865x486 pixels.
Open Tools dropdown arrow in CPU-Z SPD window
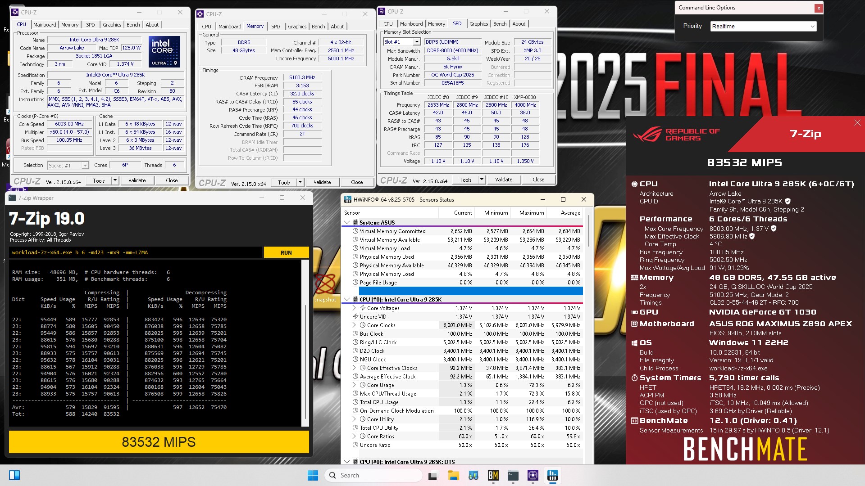482,180
